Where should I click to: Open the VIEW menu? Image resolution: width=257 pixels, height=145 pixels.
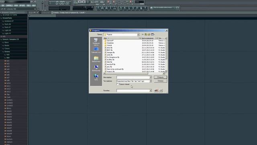point(16,5)
